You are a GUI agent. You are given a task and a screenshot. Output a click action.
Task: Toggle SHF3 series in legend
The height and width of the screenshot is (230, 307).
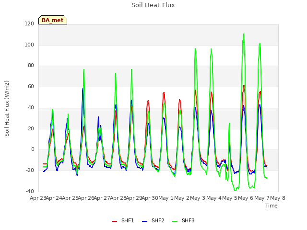[183, 220]
